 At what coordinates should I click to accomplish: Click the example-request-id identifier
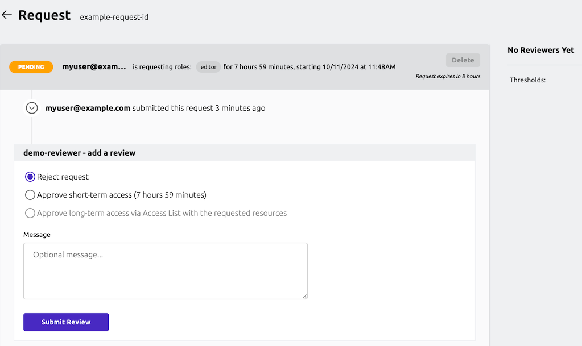coord(115,17)
